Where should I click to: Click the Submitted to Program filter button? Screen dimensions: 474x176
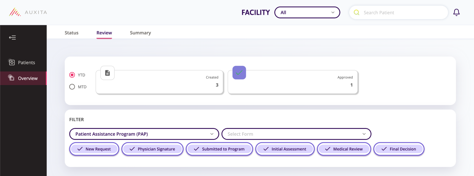tap(219, 149)
